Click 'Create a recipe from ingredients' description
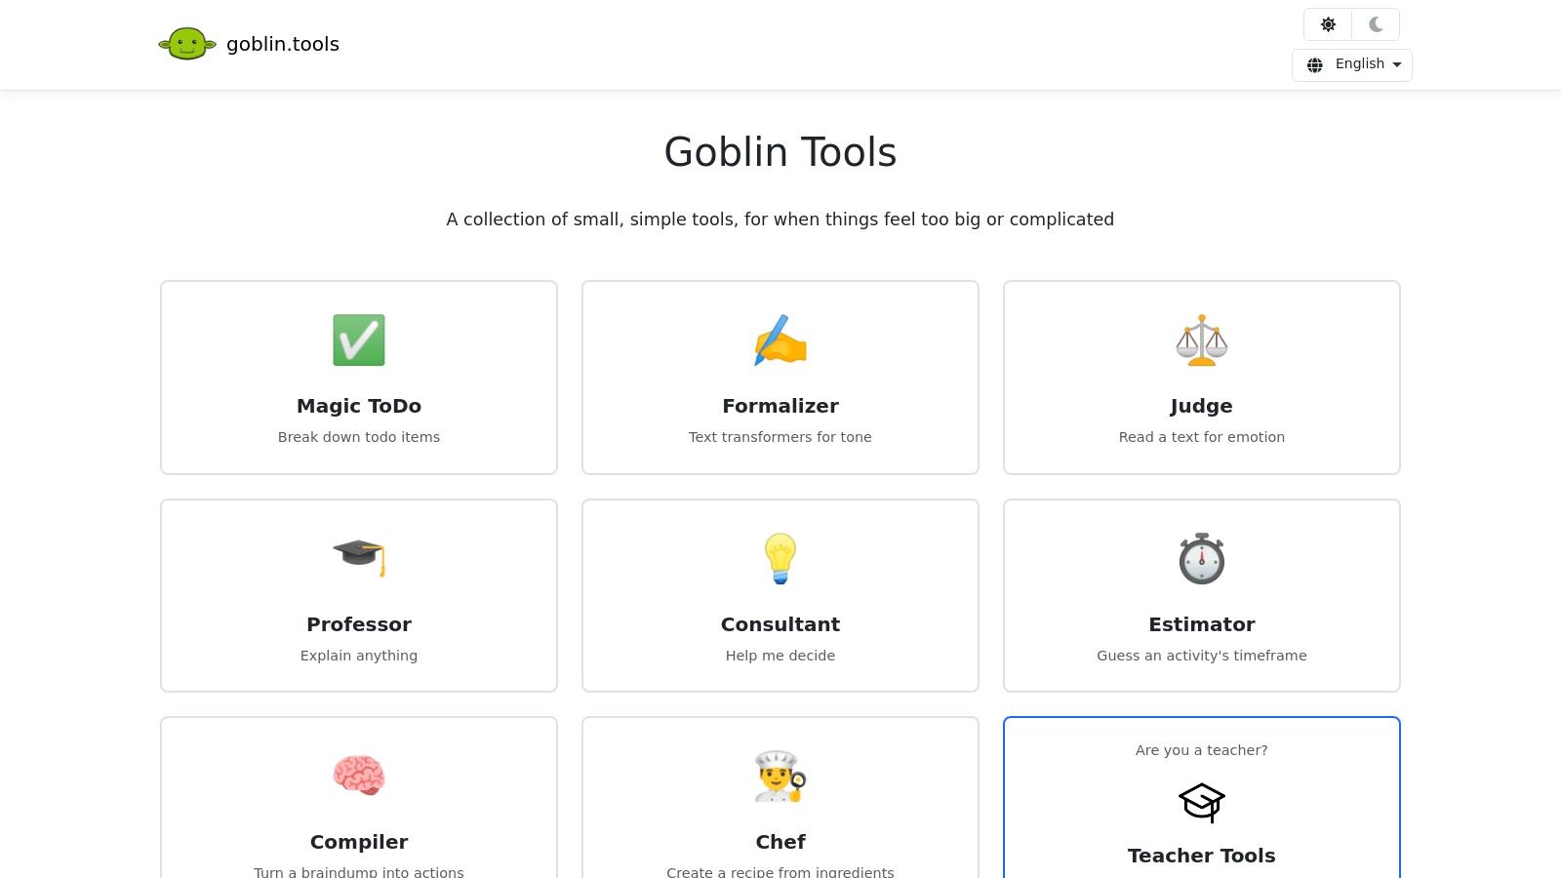This screenshot has height=878, width=1561. (780, 872)
